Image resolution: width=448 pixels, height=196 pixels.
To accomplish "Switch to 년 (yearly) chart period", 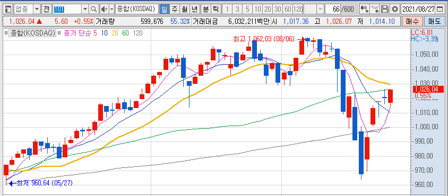I will [x=194, y=10].
